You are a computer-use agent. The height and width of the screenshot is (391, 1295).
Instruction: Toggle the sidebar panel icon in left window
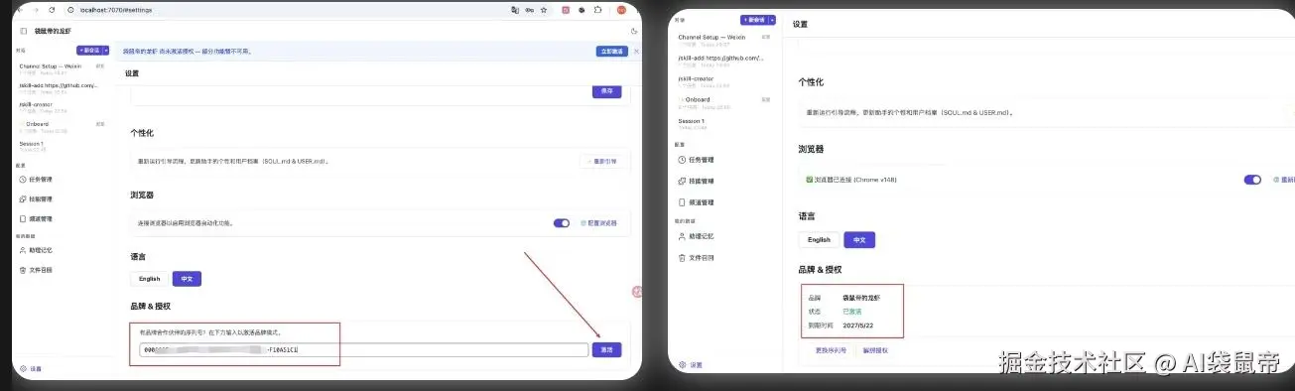[24, 32]
